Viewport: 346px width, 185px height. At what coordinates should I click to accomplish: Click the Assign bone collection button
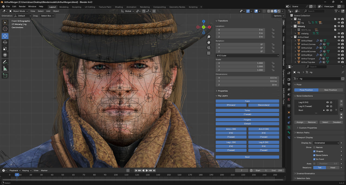300,122
